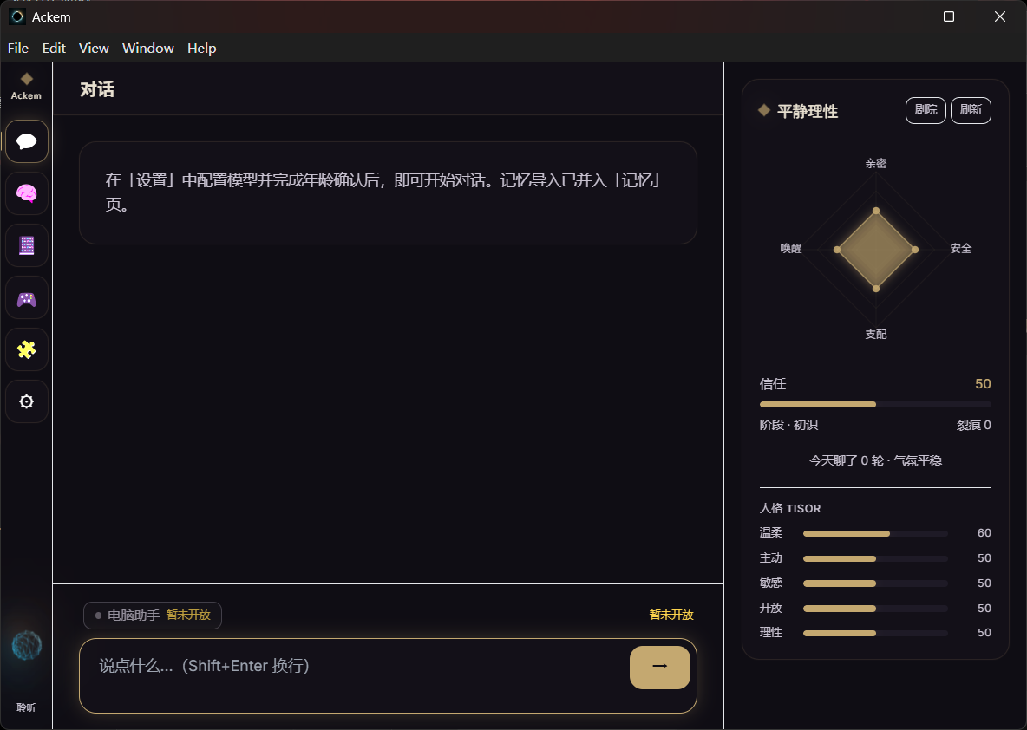Click the Ackem app icon in title bar
This screenshot has width=1027, height=730.
[17, 16]
